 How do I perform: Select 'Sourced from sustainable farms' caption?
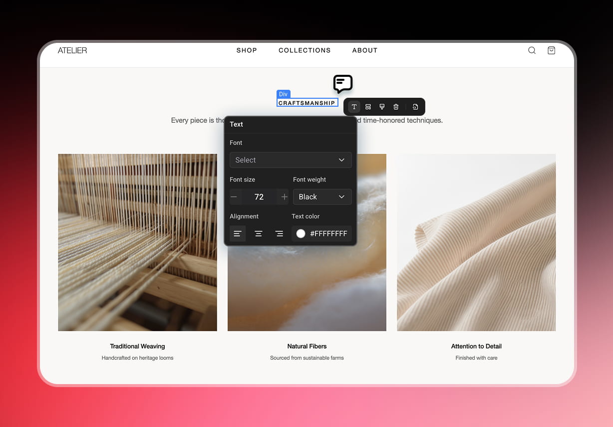(x=307, y=358)
